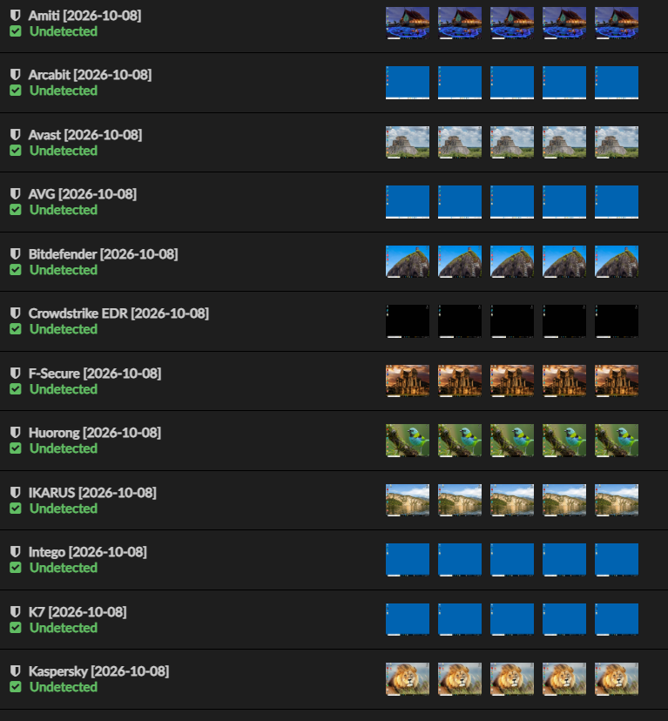Click the shield icon beside Huorong

(15, 432)
